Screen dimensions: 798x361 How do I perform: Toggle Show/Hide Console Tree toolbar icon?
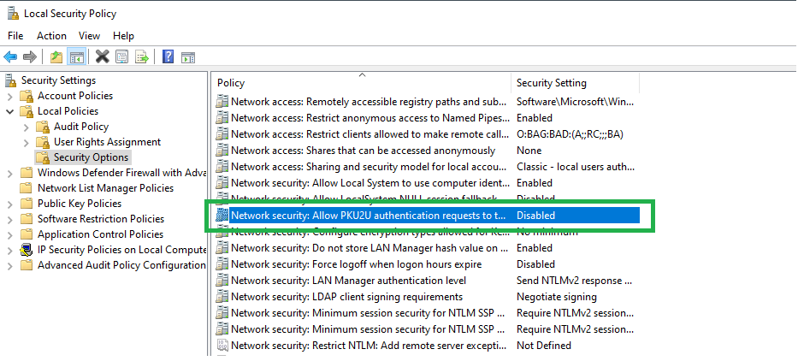[76, 57]
